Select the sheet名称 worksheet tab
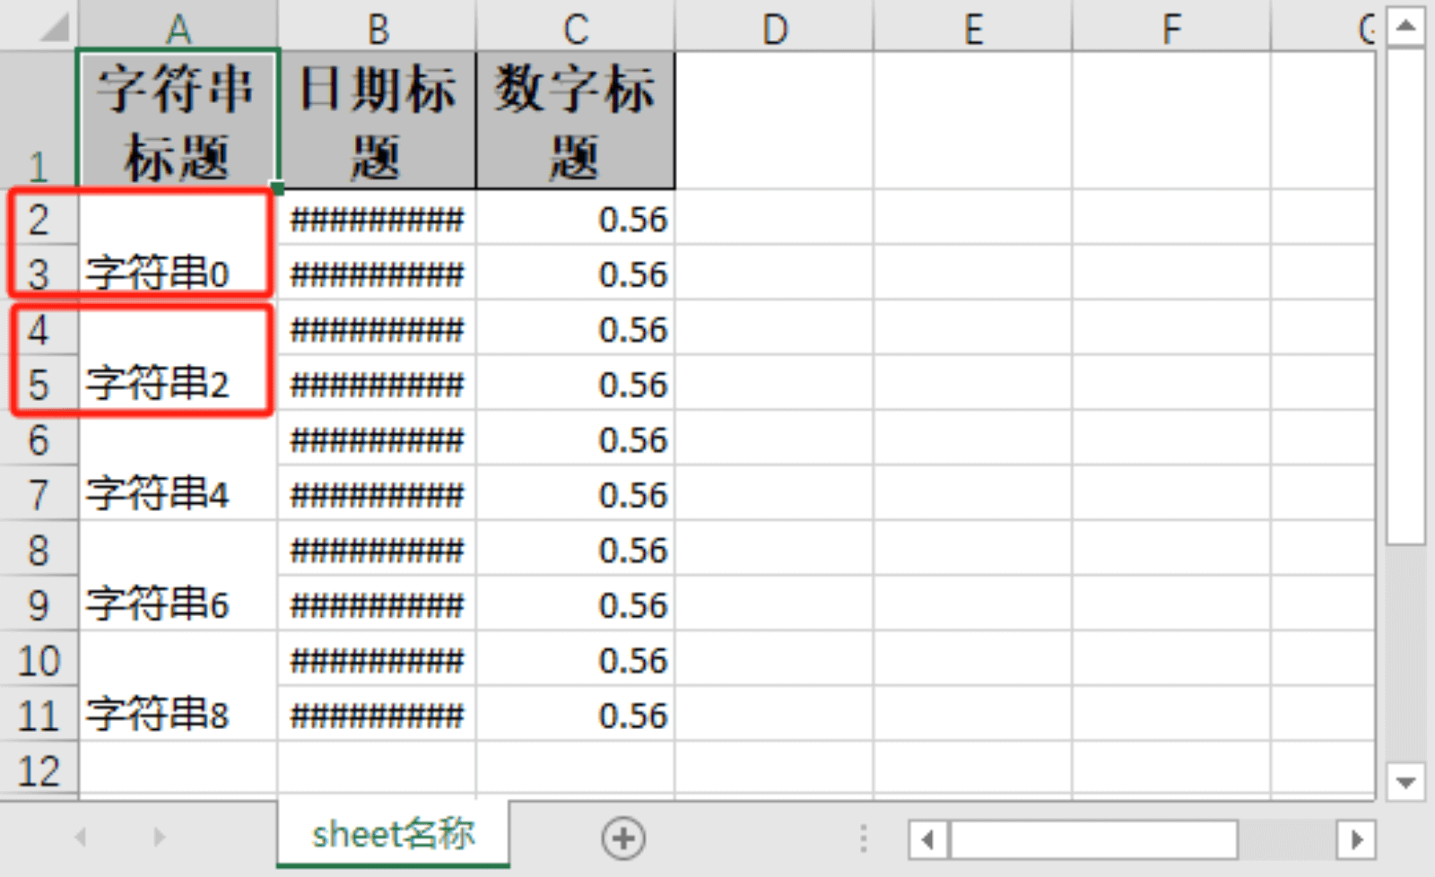The width and height of the screenshot is (1435, 877). click(x=393, y=835)
